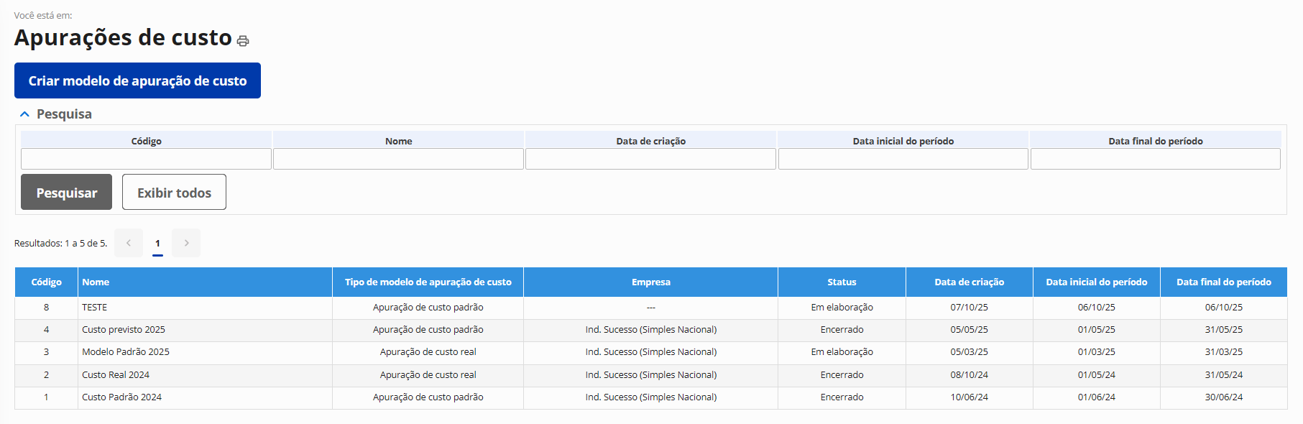The image size is (1303, 424).
Task: Click the Data inicial do período search field
Action: [x=903, y=159]
